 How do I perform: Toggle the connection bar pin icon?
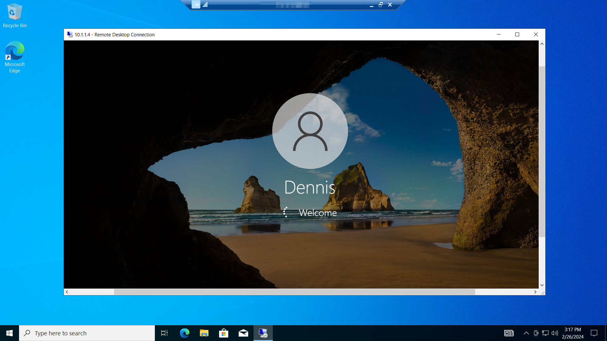pyautogui.click(x=196, y=4)
